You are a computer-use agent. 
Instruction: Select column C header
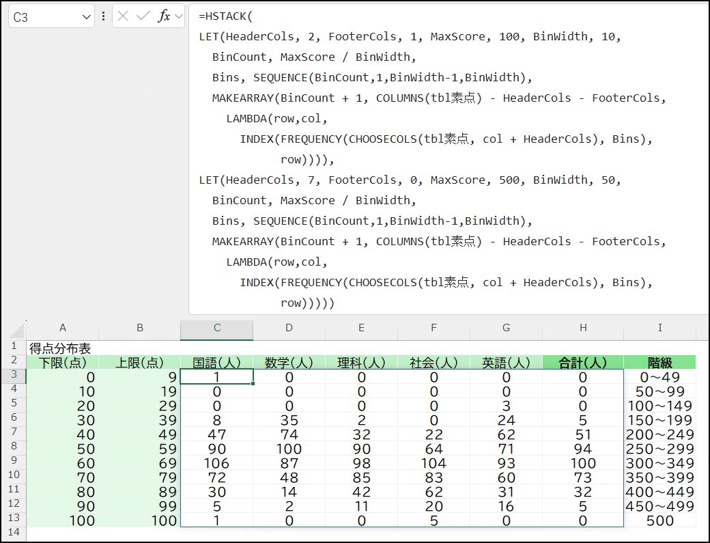(217, 328)
